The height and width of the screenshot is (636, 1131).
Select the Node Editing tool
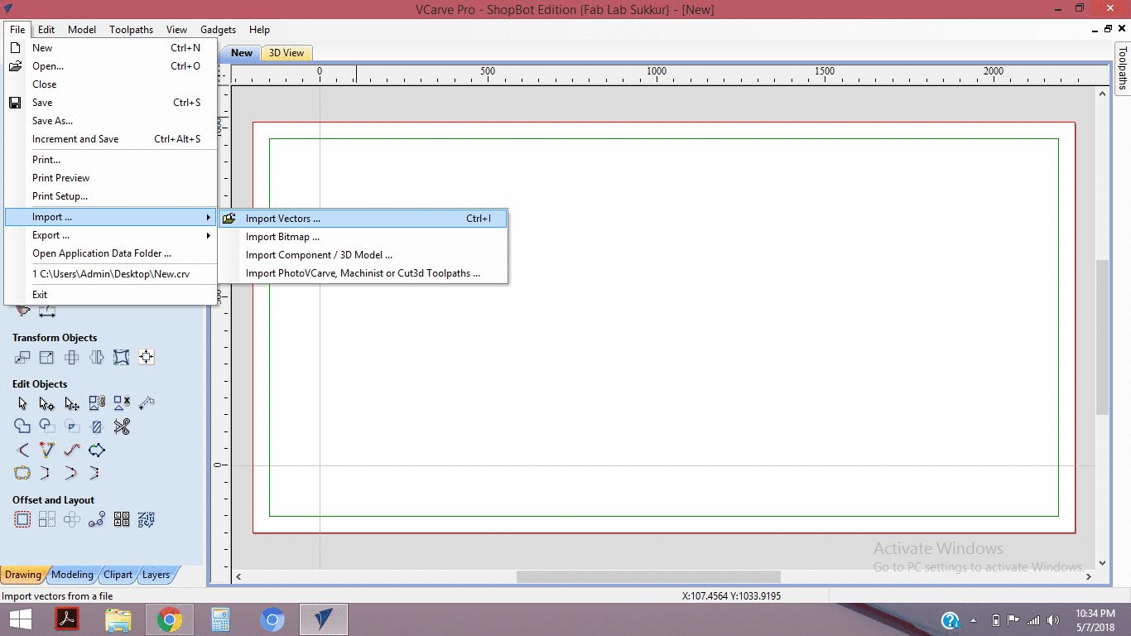click(47, 404)
